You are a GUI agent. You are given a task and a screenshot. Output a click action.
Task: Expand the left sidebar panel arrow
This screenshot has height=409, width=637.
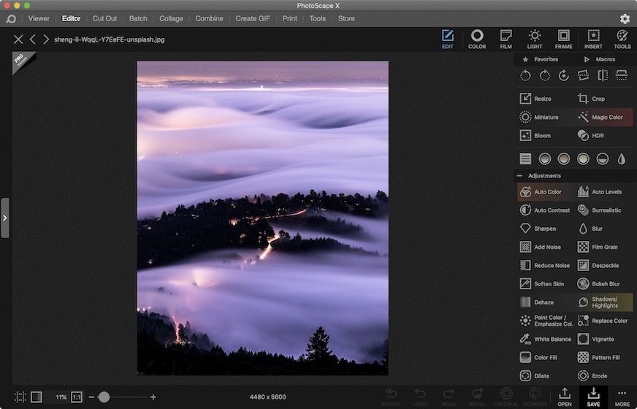[4, 218]
